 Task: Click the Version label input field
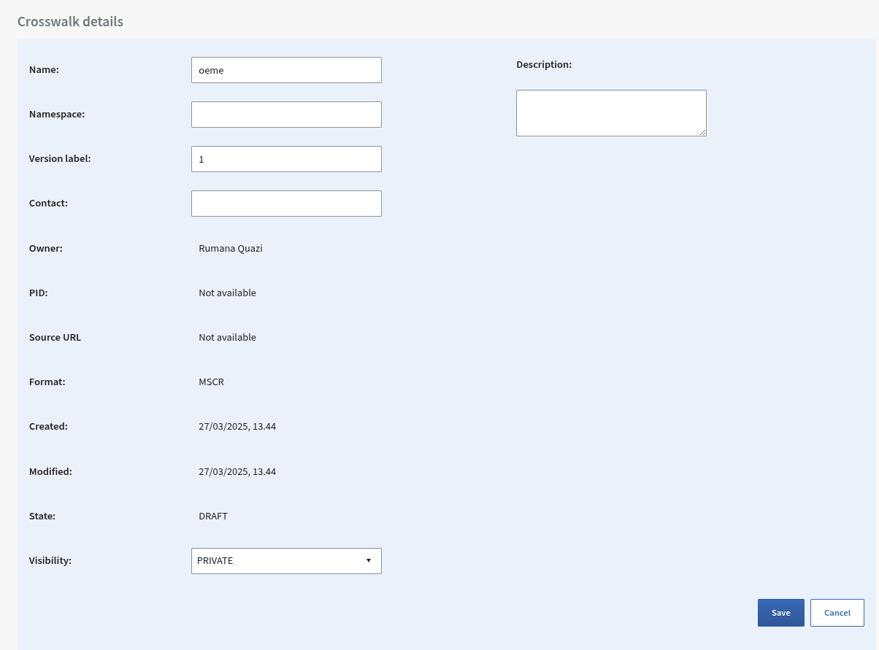point(286,159)
